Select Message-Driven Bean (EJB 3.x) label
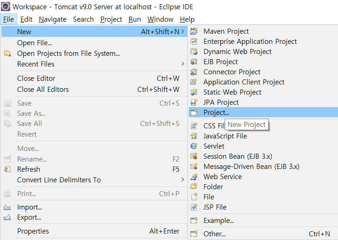Viewport: 338px width, 240px height. 252,167
